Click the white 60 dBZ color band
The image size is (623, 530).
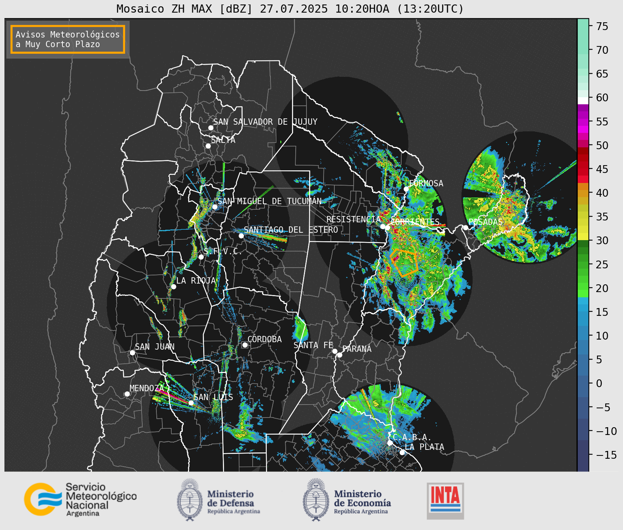click(x=583, y=100)
